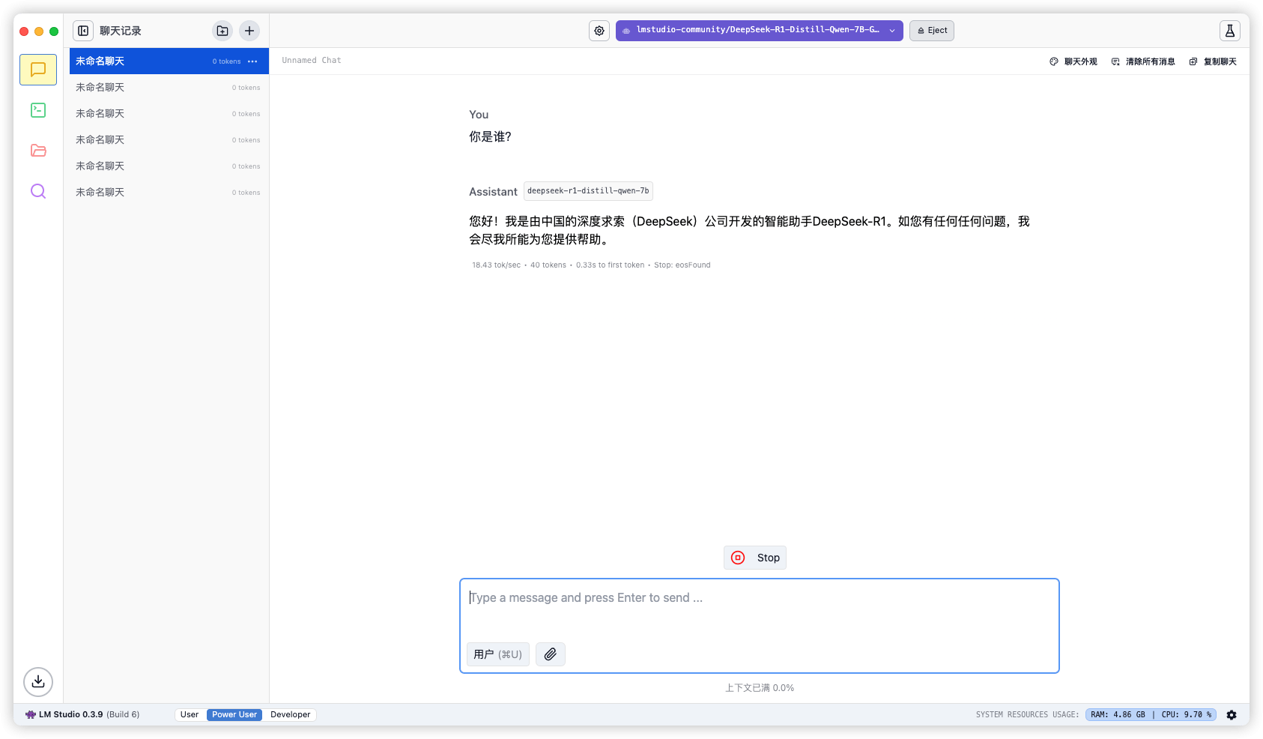Select User mode

tap(190, 715)
